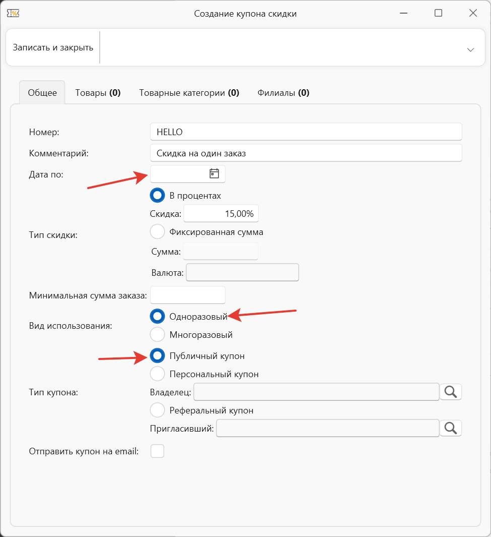
Task: Click the Скидка percentage field
Action: 221,214
